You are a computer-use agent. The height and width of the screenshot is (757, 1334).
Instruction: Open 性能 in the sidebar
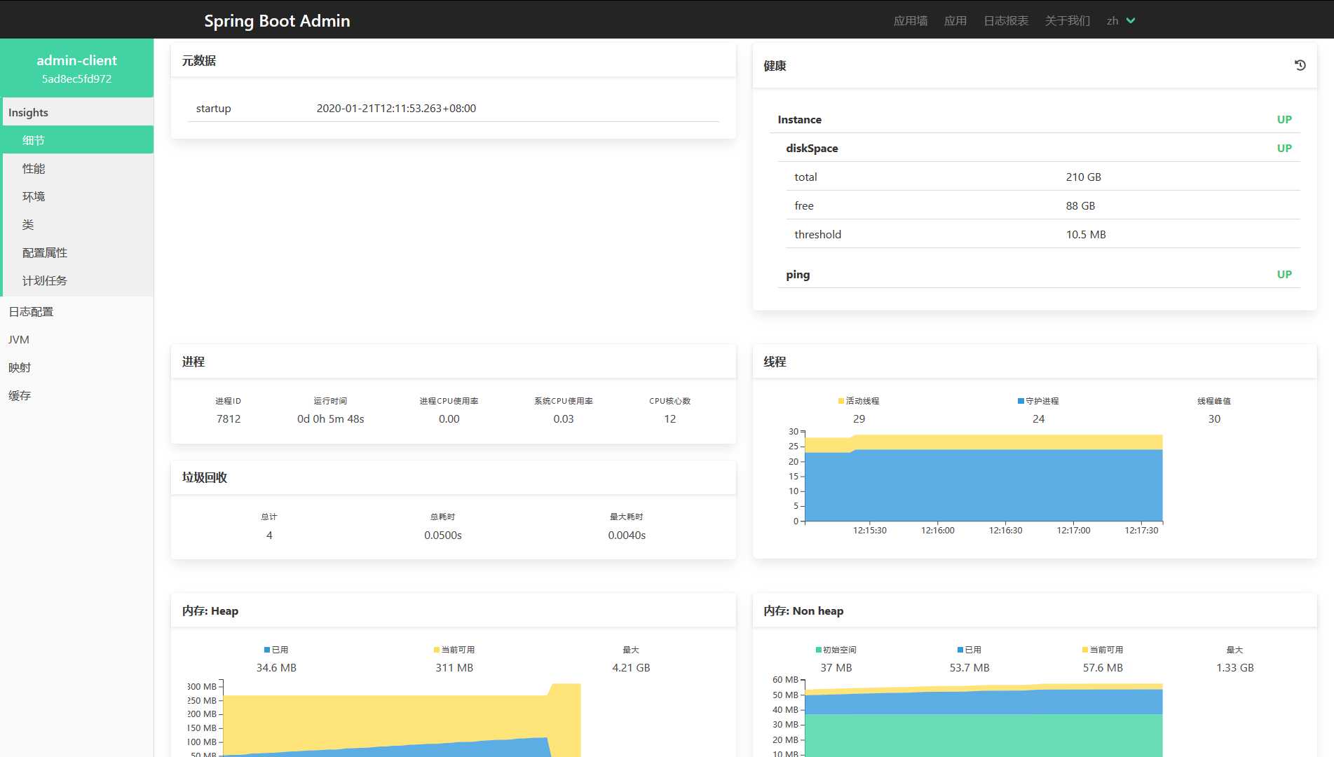pyautogui.click(x=77, y=168)
